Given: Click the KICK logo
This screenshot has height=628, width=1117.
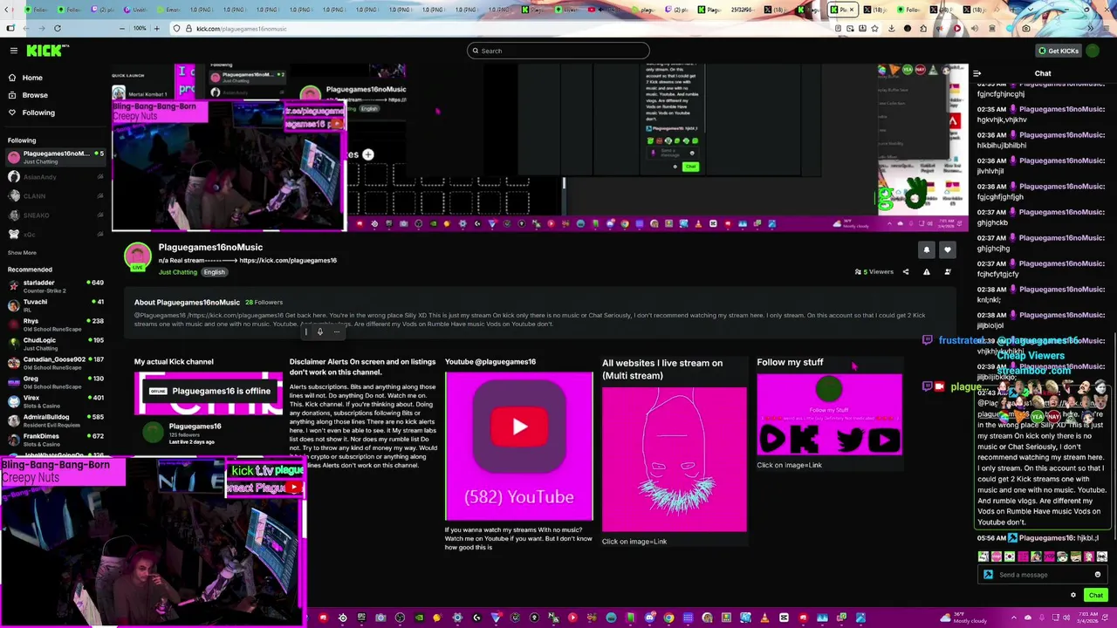Looking at the screenshot, I should tap(45, 51).
